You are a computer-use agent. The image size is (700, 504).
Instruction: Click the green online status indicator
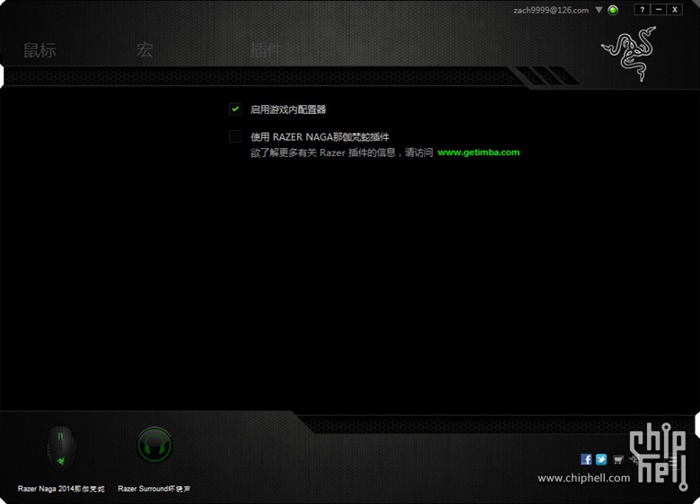click(x=613, y=10)
